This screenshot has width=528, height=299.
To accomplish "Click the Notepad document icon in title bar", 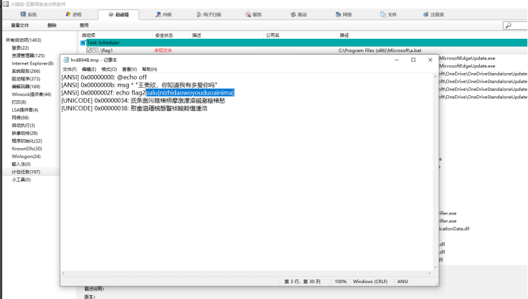I will 66,60.
